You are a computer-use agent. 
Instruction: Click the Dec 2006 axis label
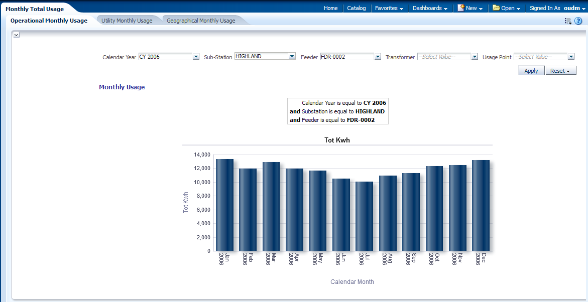tap(481, 259)
